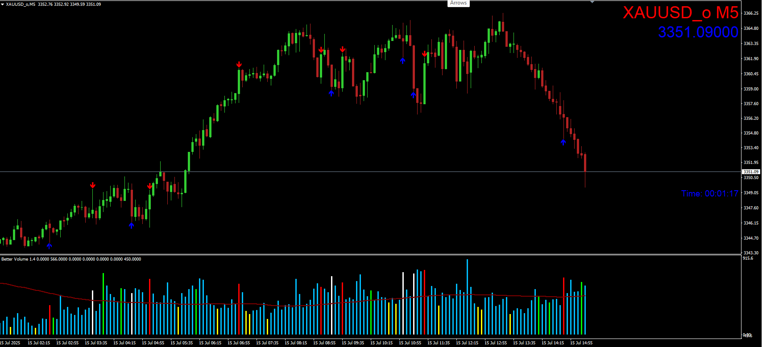Select the Better Volume indicator label

[x=71, y=259]
